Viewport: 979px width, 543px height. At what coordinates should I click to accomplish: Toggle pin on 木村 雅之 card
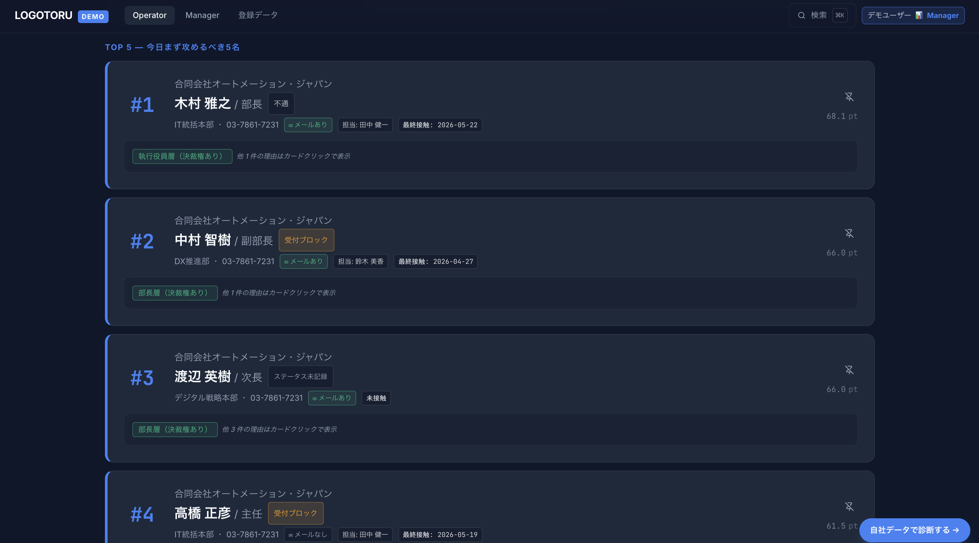pyautogui.click(x=849, y=97)
